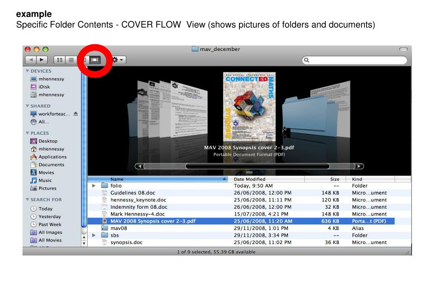435x301 pixels.
Task: Collapse the PLACES sidebar section
Action: pyautogui.click(x=27, y=133)
